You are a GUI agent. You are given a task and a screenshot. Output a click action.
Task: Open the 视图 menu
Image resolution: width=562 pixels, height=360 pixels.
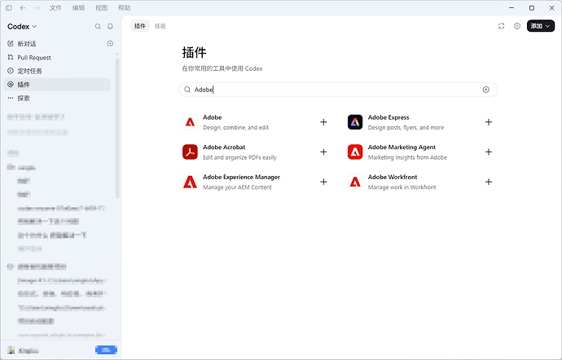102,8
